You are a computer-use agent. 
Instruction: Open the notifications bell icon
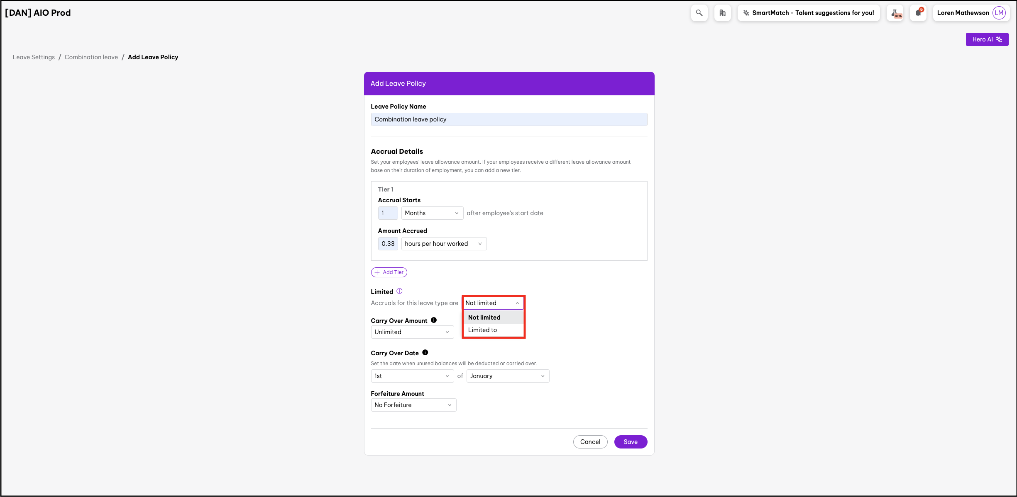tap(918, 13)
